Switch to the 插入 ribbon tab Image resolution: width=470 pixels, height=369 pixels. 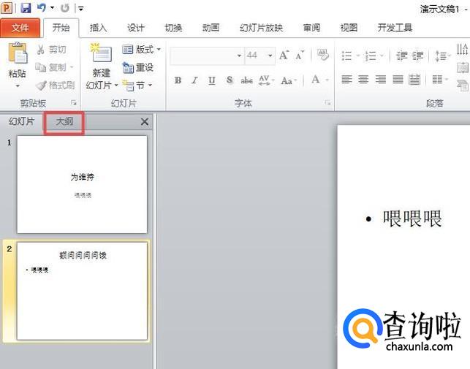99,28
